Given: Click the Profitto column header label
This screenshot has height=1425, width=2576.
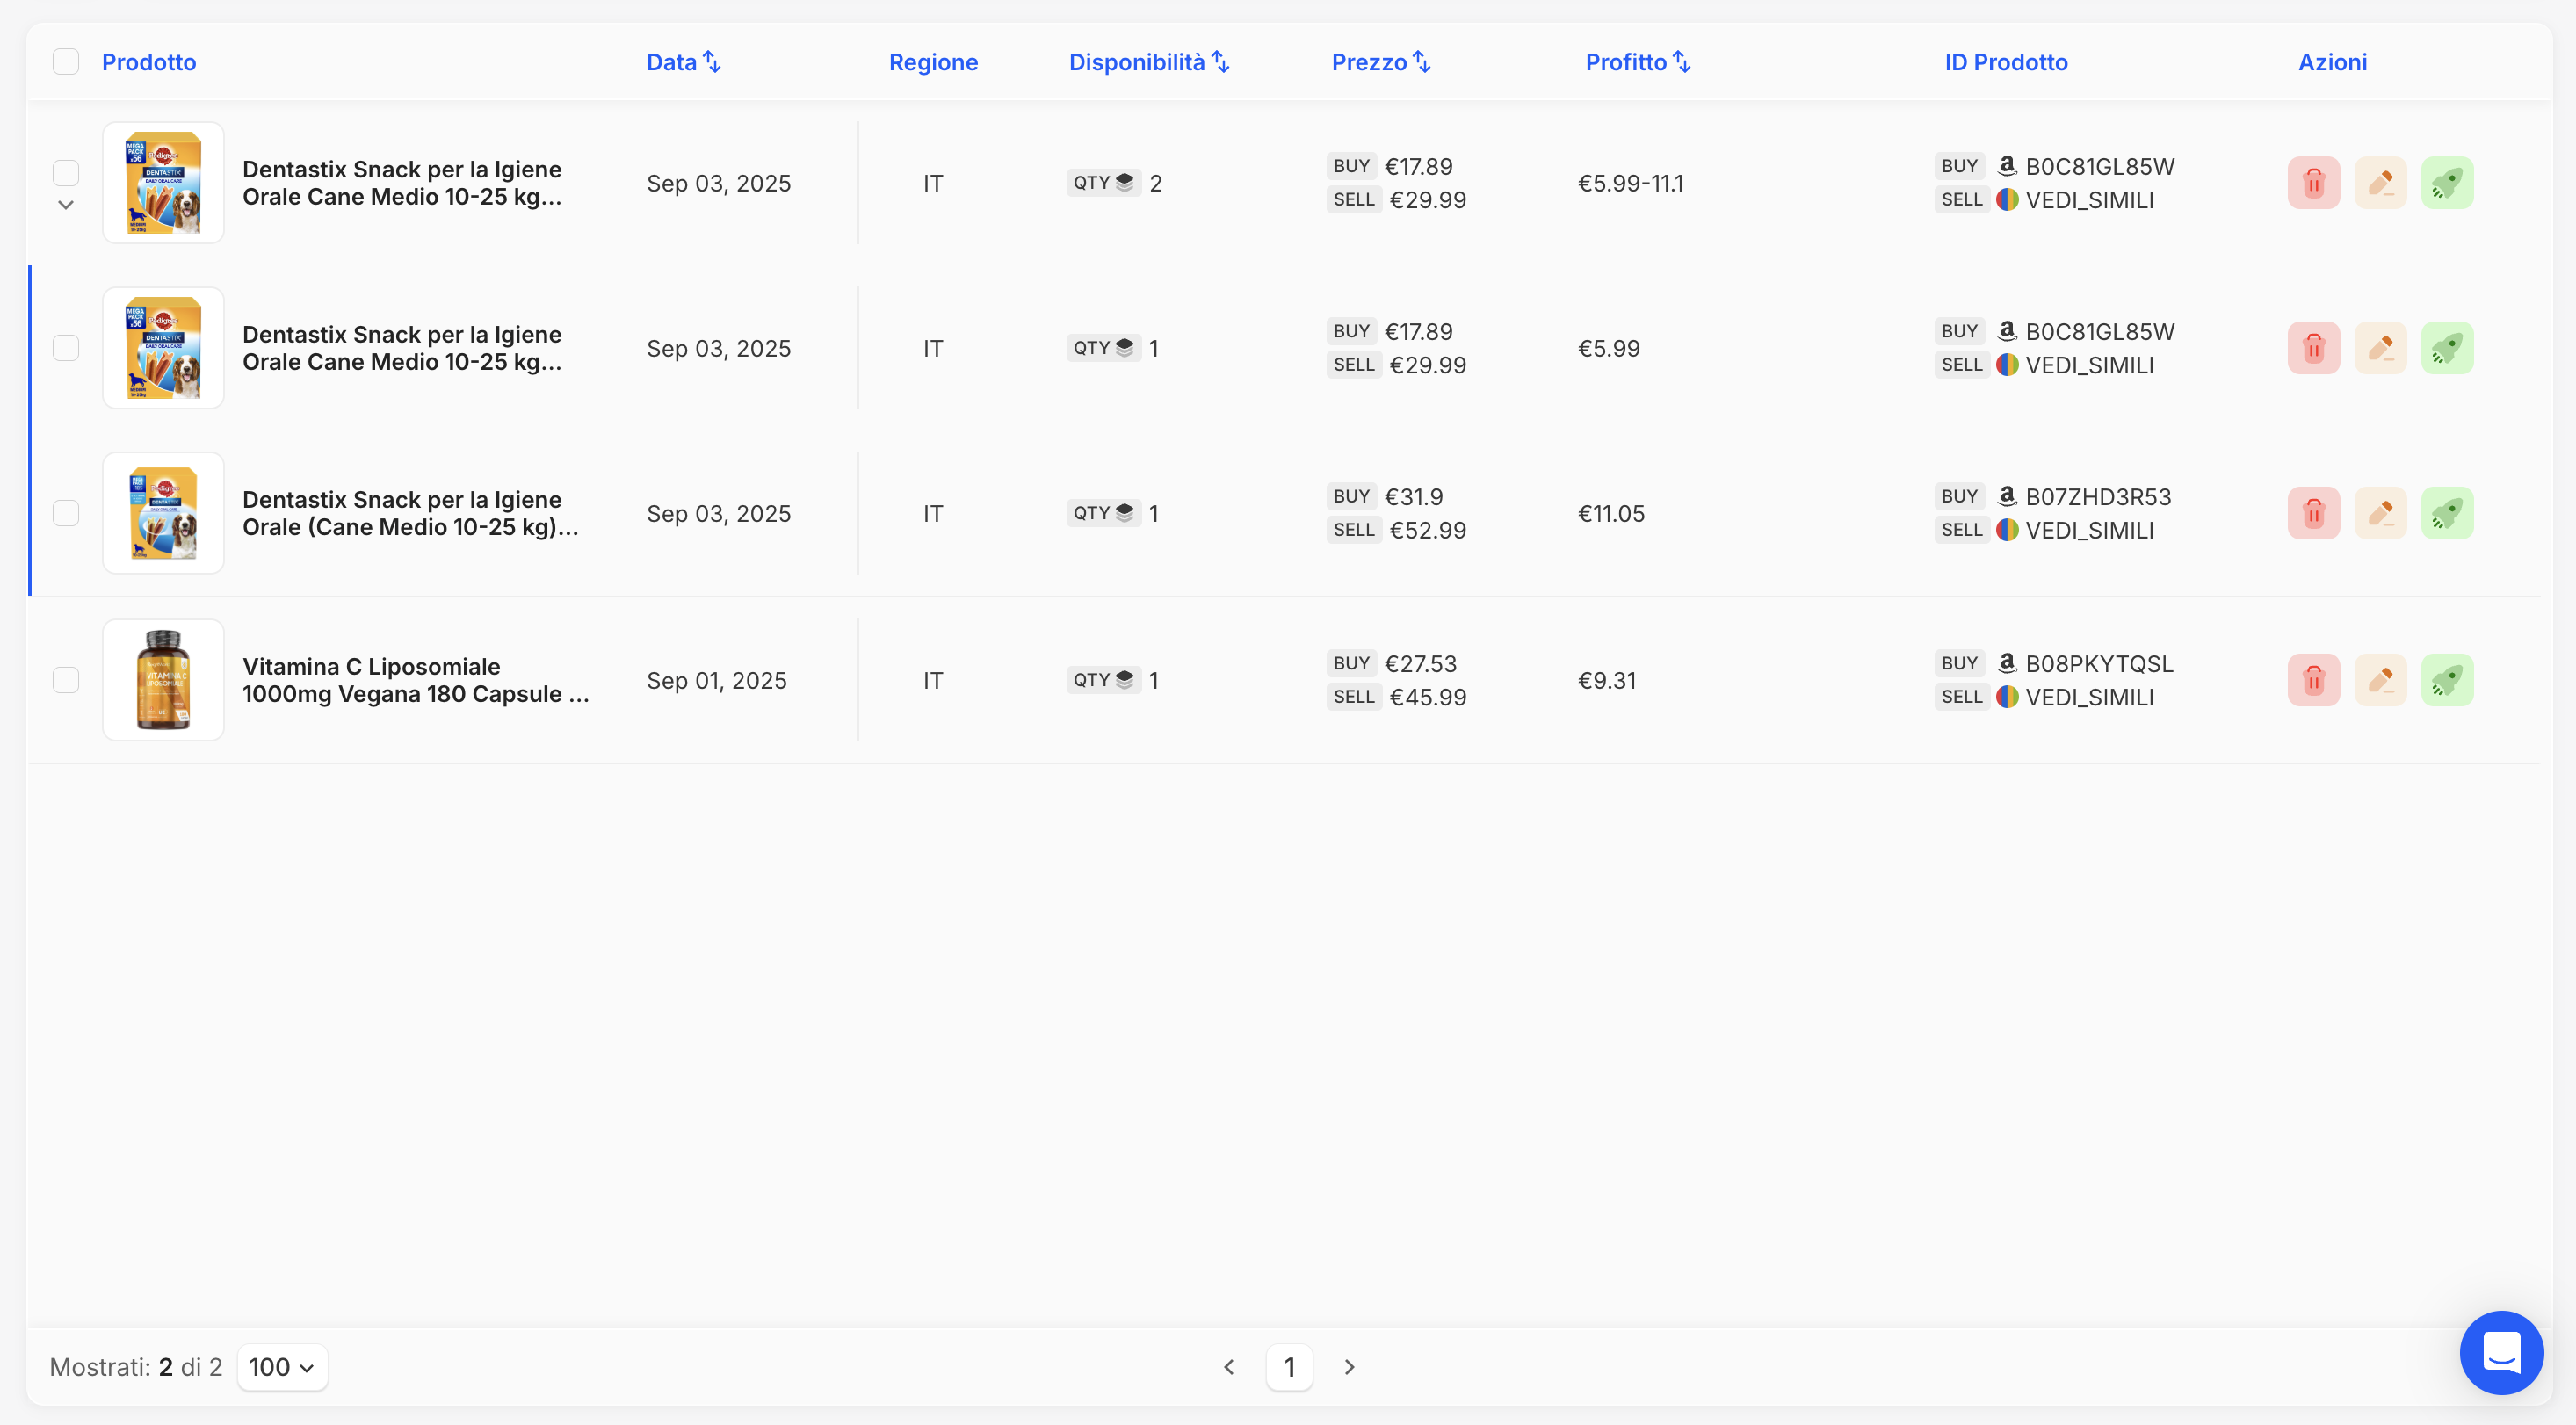Looking at the screenshot, I should [x=1626, y=62].
